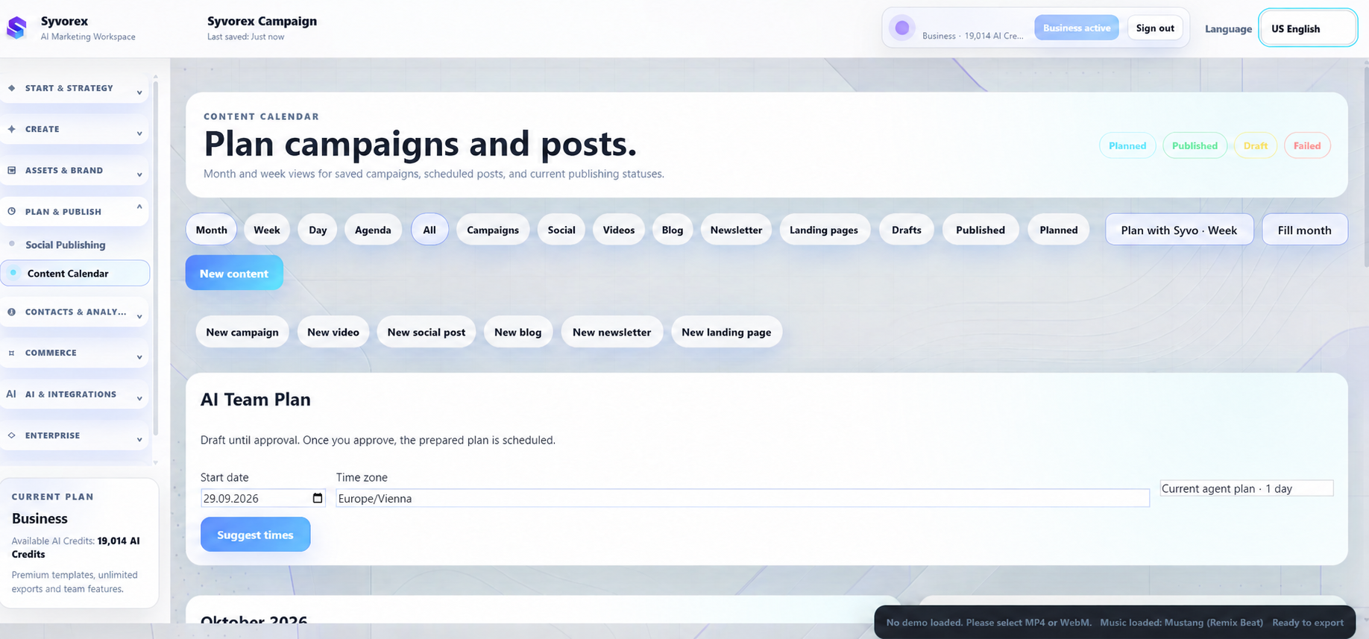Click the Commerce section icon
The width and height of the screenshot is (1369, 639).
click(11, 353)
